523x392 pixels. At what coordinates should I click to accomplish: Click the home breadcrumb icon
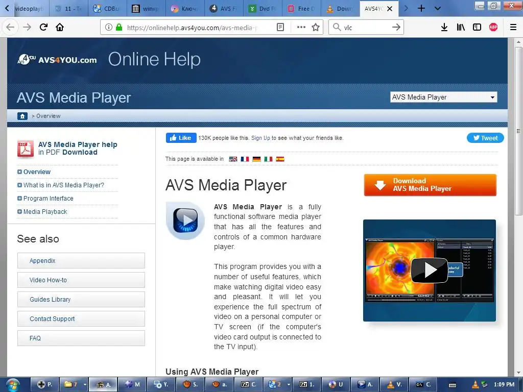pyautogui.click(x=22, y=116)
